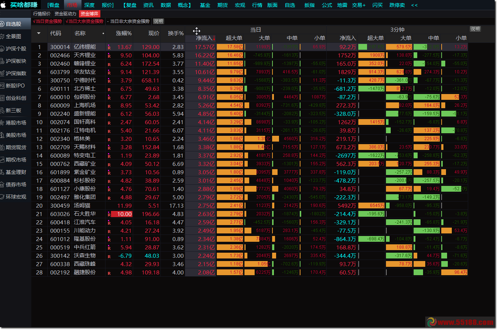
Task: Sort by 换手% column header
Action: click(x=176, y=33)
